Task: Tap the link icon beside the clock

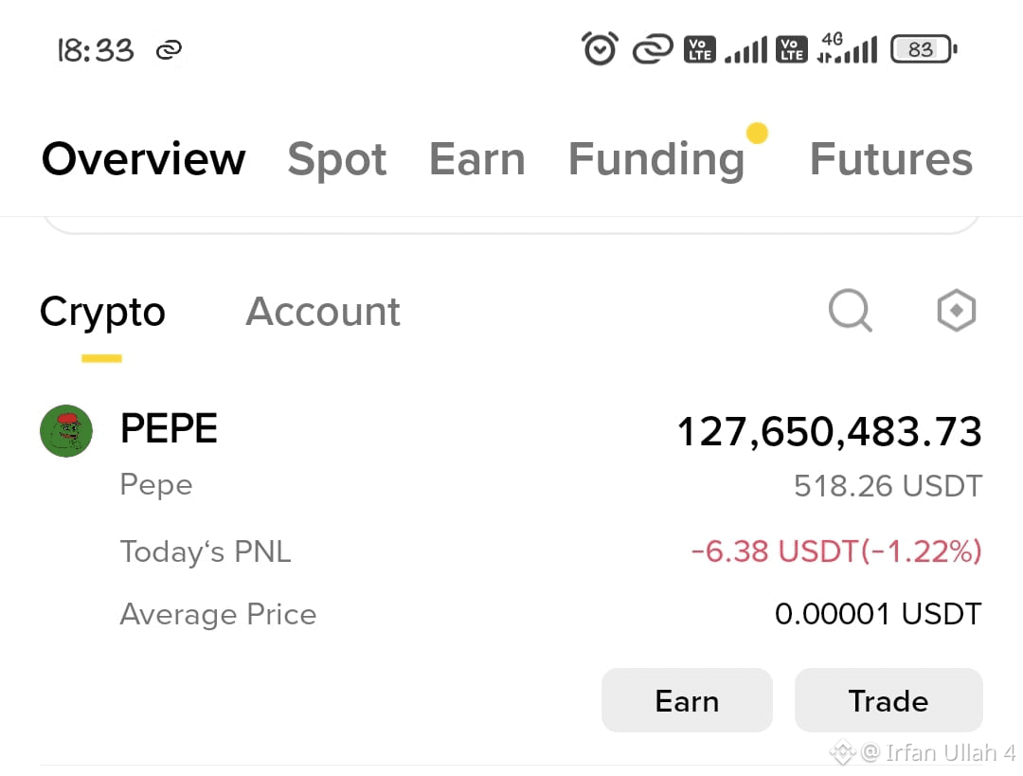Action: [x=169, y=49]
